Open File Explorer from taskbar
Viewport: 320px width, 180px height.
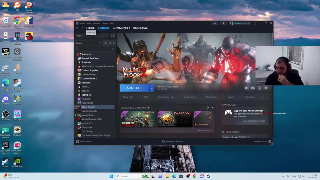tap(167, 176)
